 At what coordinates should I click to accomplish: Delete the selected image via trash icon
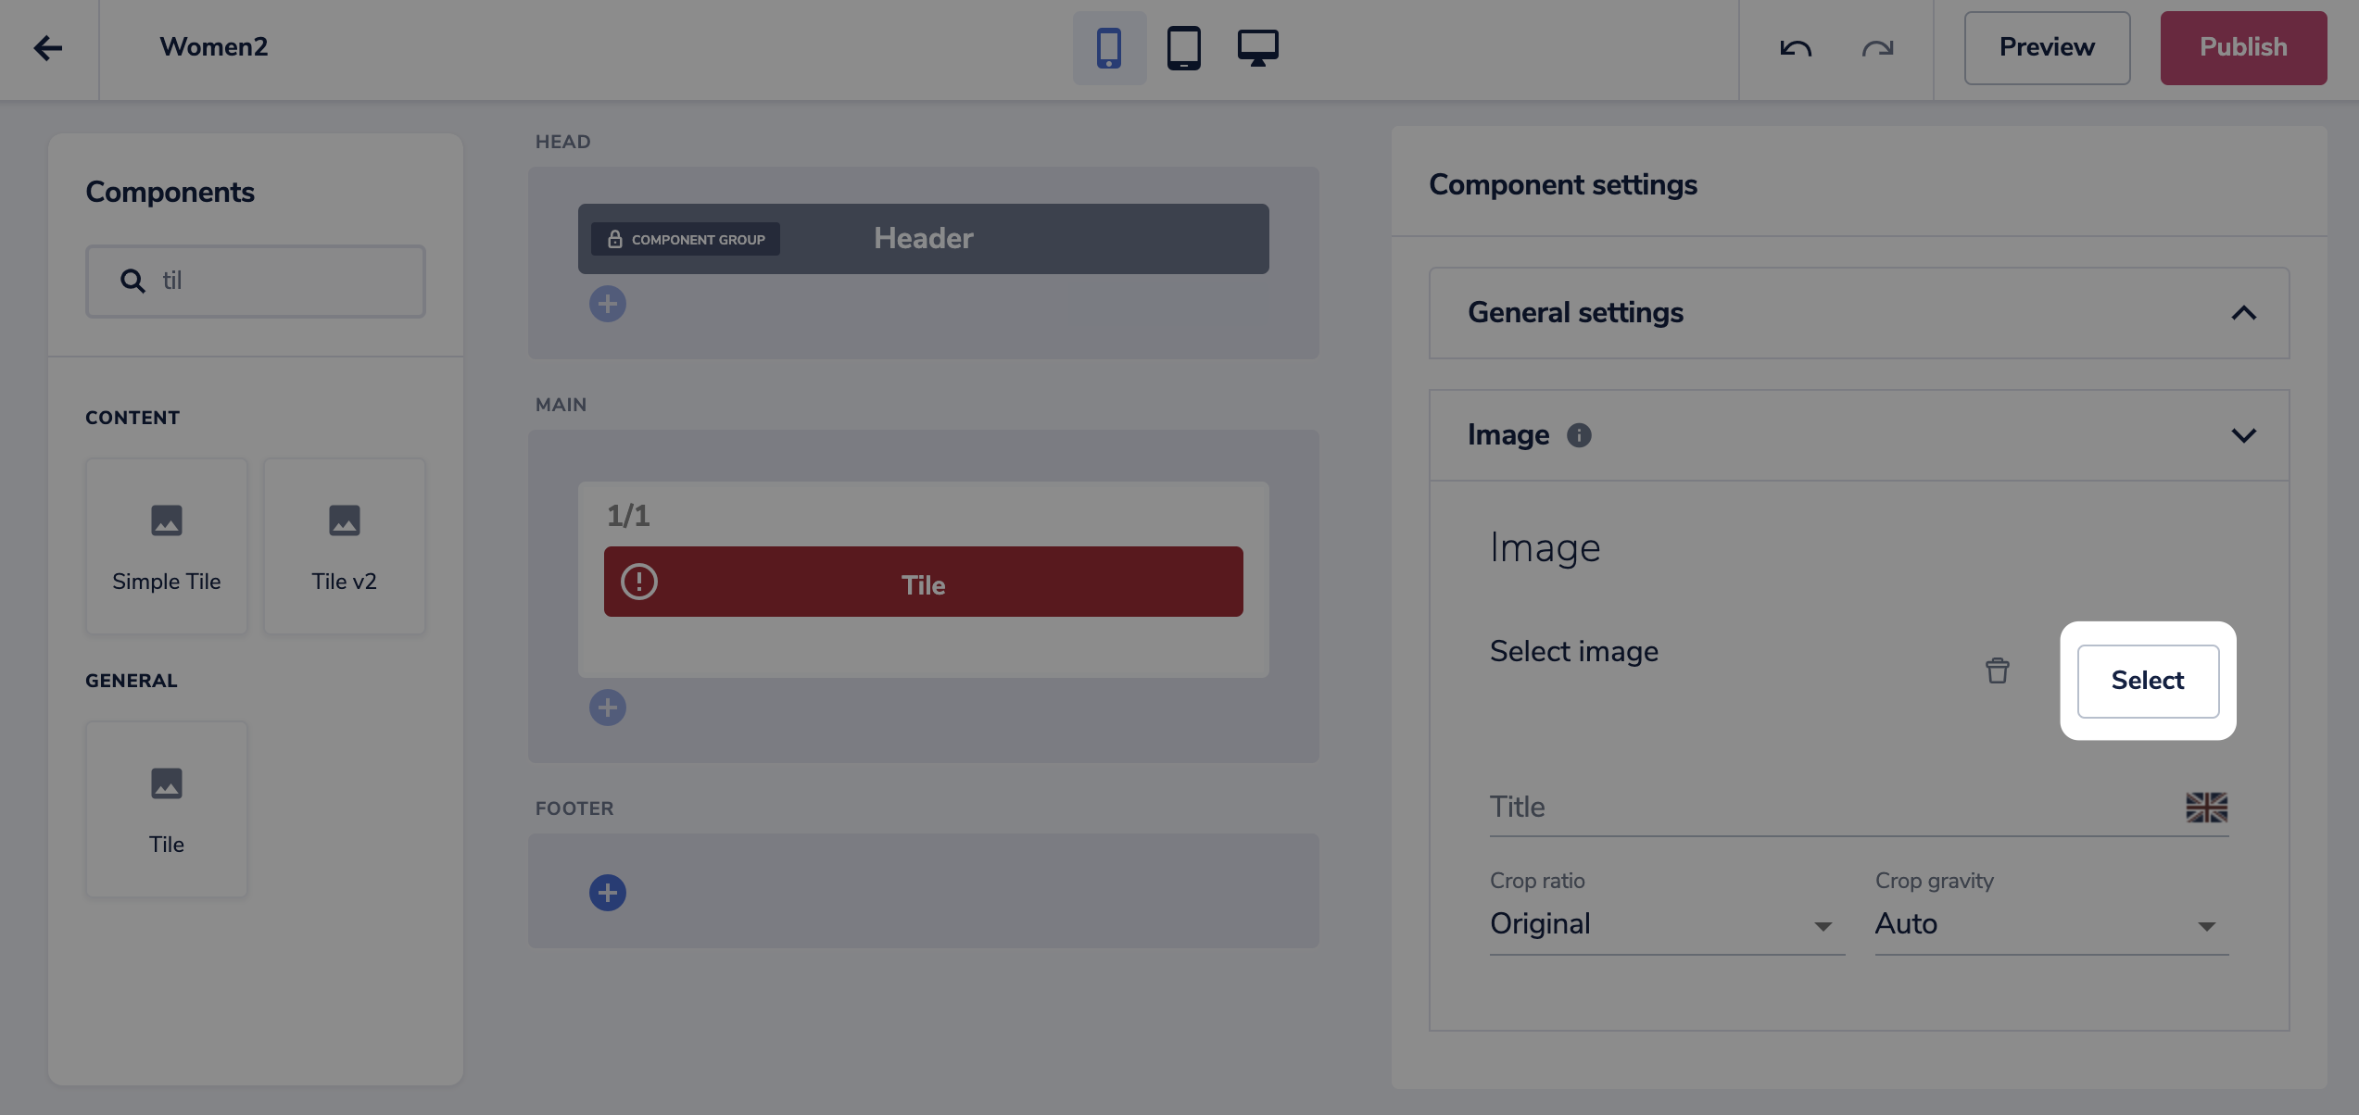(x=1998, y=670)
